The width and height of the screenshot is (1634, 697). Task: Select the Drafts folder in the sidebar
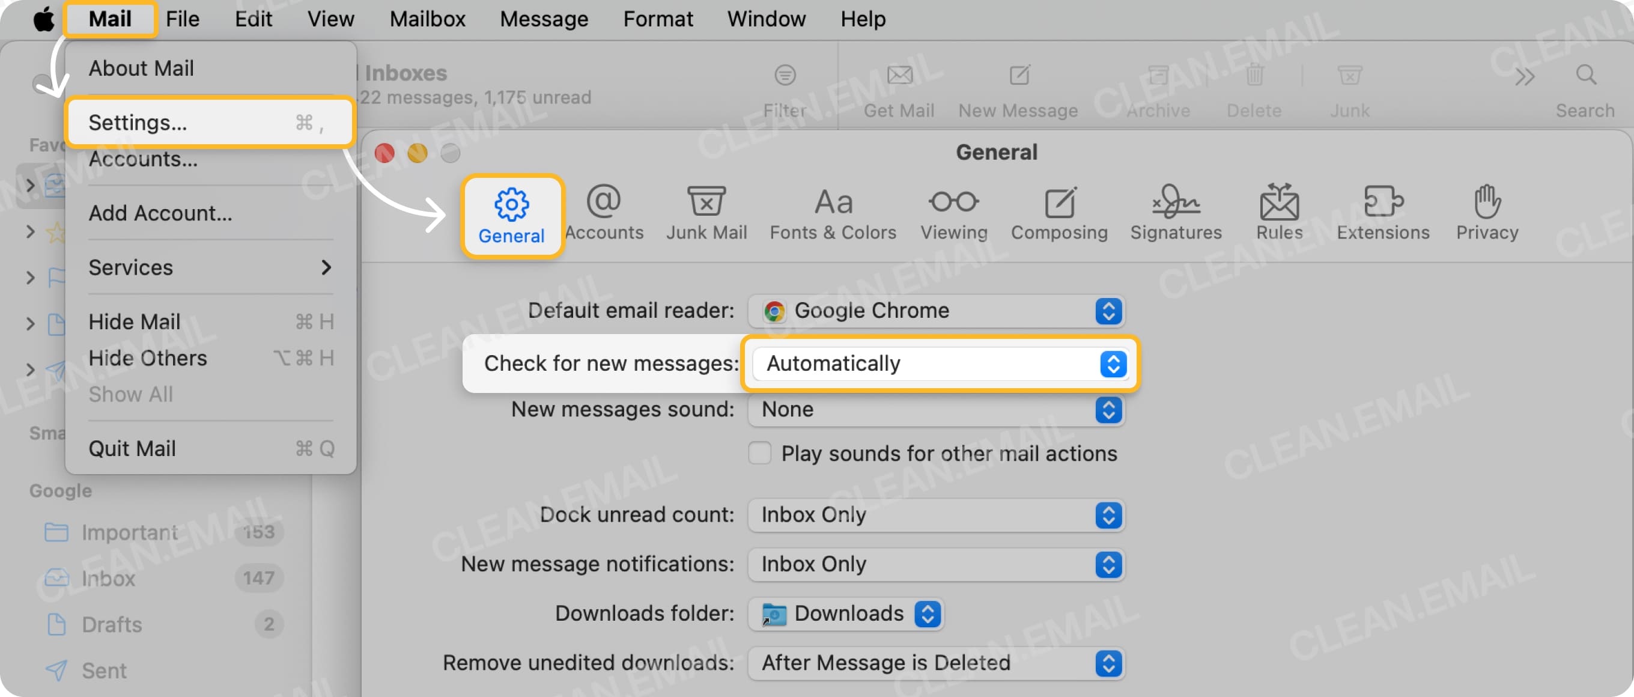point(112,624)
